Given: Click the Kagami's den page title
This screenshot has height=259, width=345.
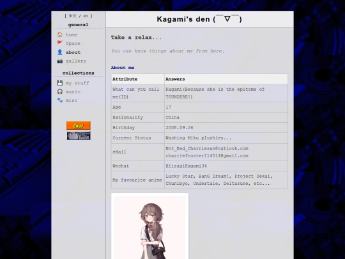Looking at the screenshot, I should tap(199, 19).
